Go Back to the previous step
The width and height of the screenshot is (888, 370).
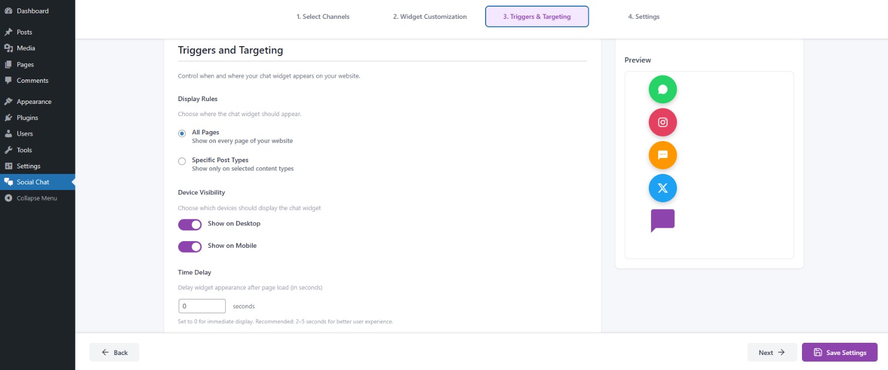coord(114,352)
